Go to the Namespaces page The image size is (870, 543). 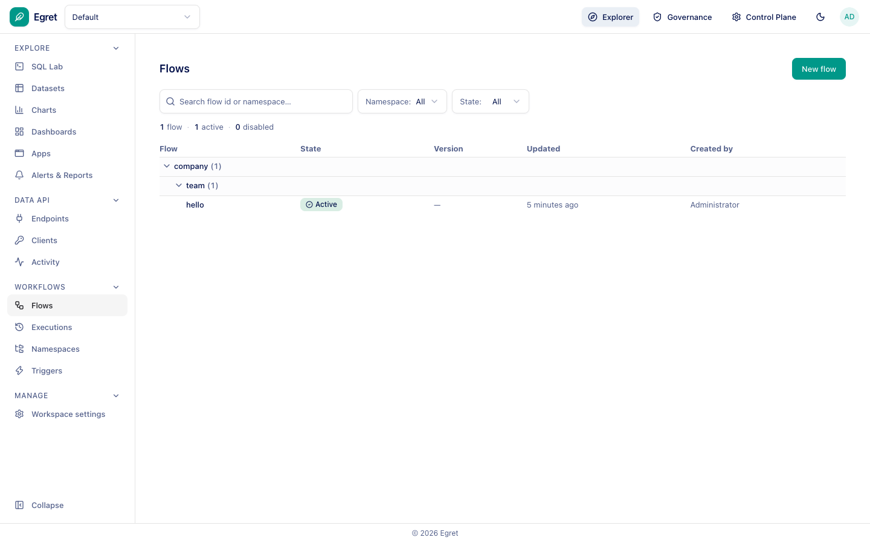point(67,349)
